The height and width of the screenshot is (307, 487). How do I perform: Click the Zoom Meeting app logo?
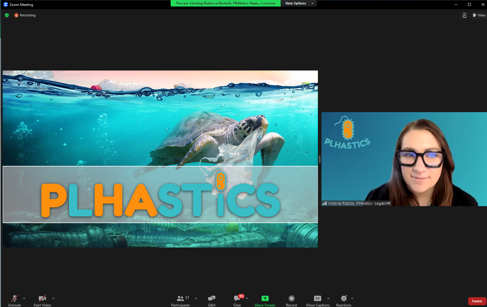pos(6,4)
